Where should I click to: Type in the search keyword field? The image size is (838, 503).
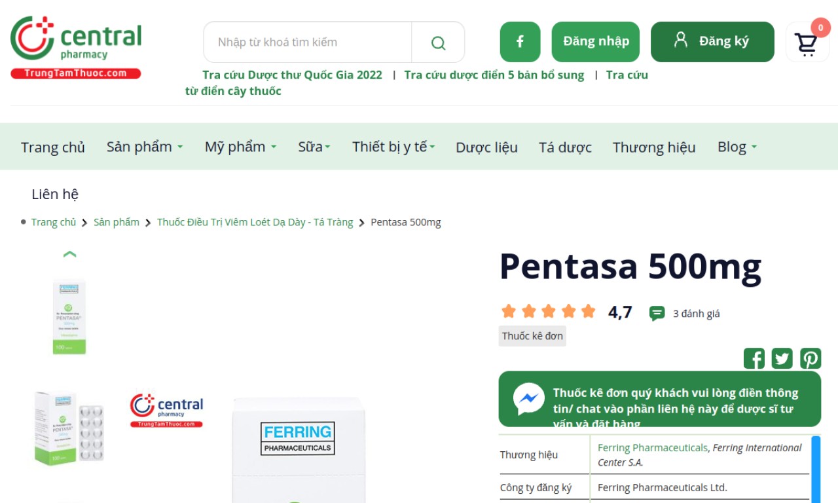point(308,43)
